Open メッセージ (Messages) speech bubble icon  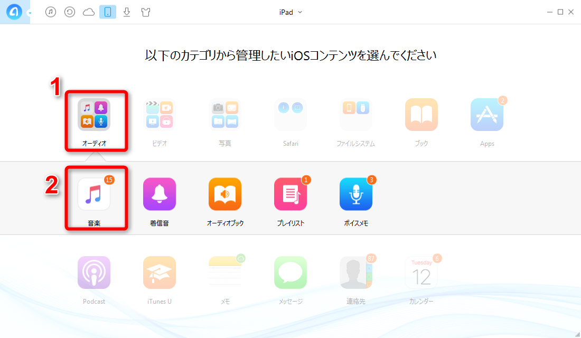click(x=290, y=273)
